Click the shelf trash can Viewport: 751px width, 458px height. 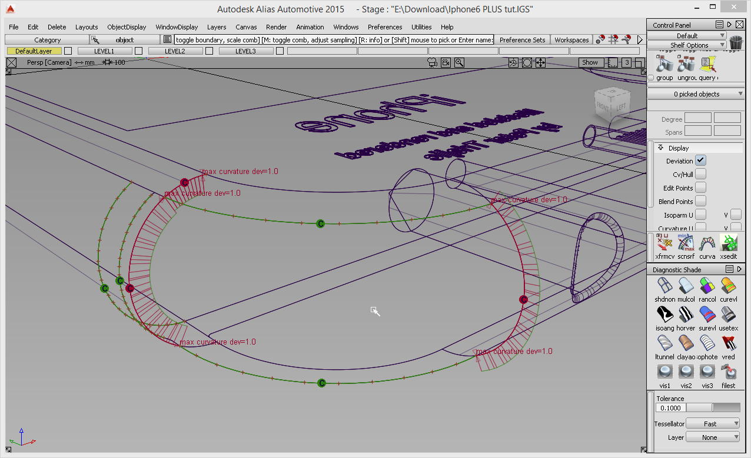pyautogui.click(x=736, y=42)
